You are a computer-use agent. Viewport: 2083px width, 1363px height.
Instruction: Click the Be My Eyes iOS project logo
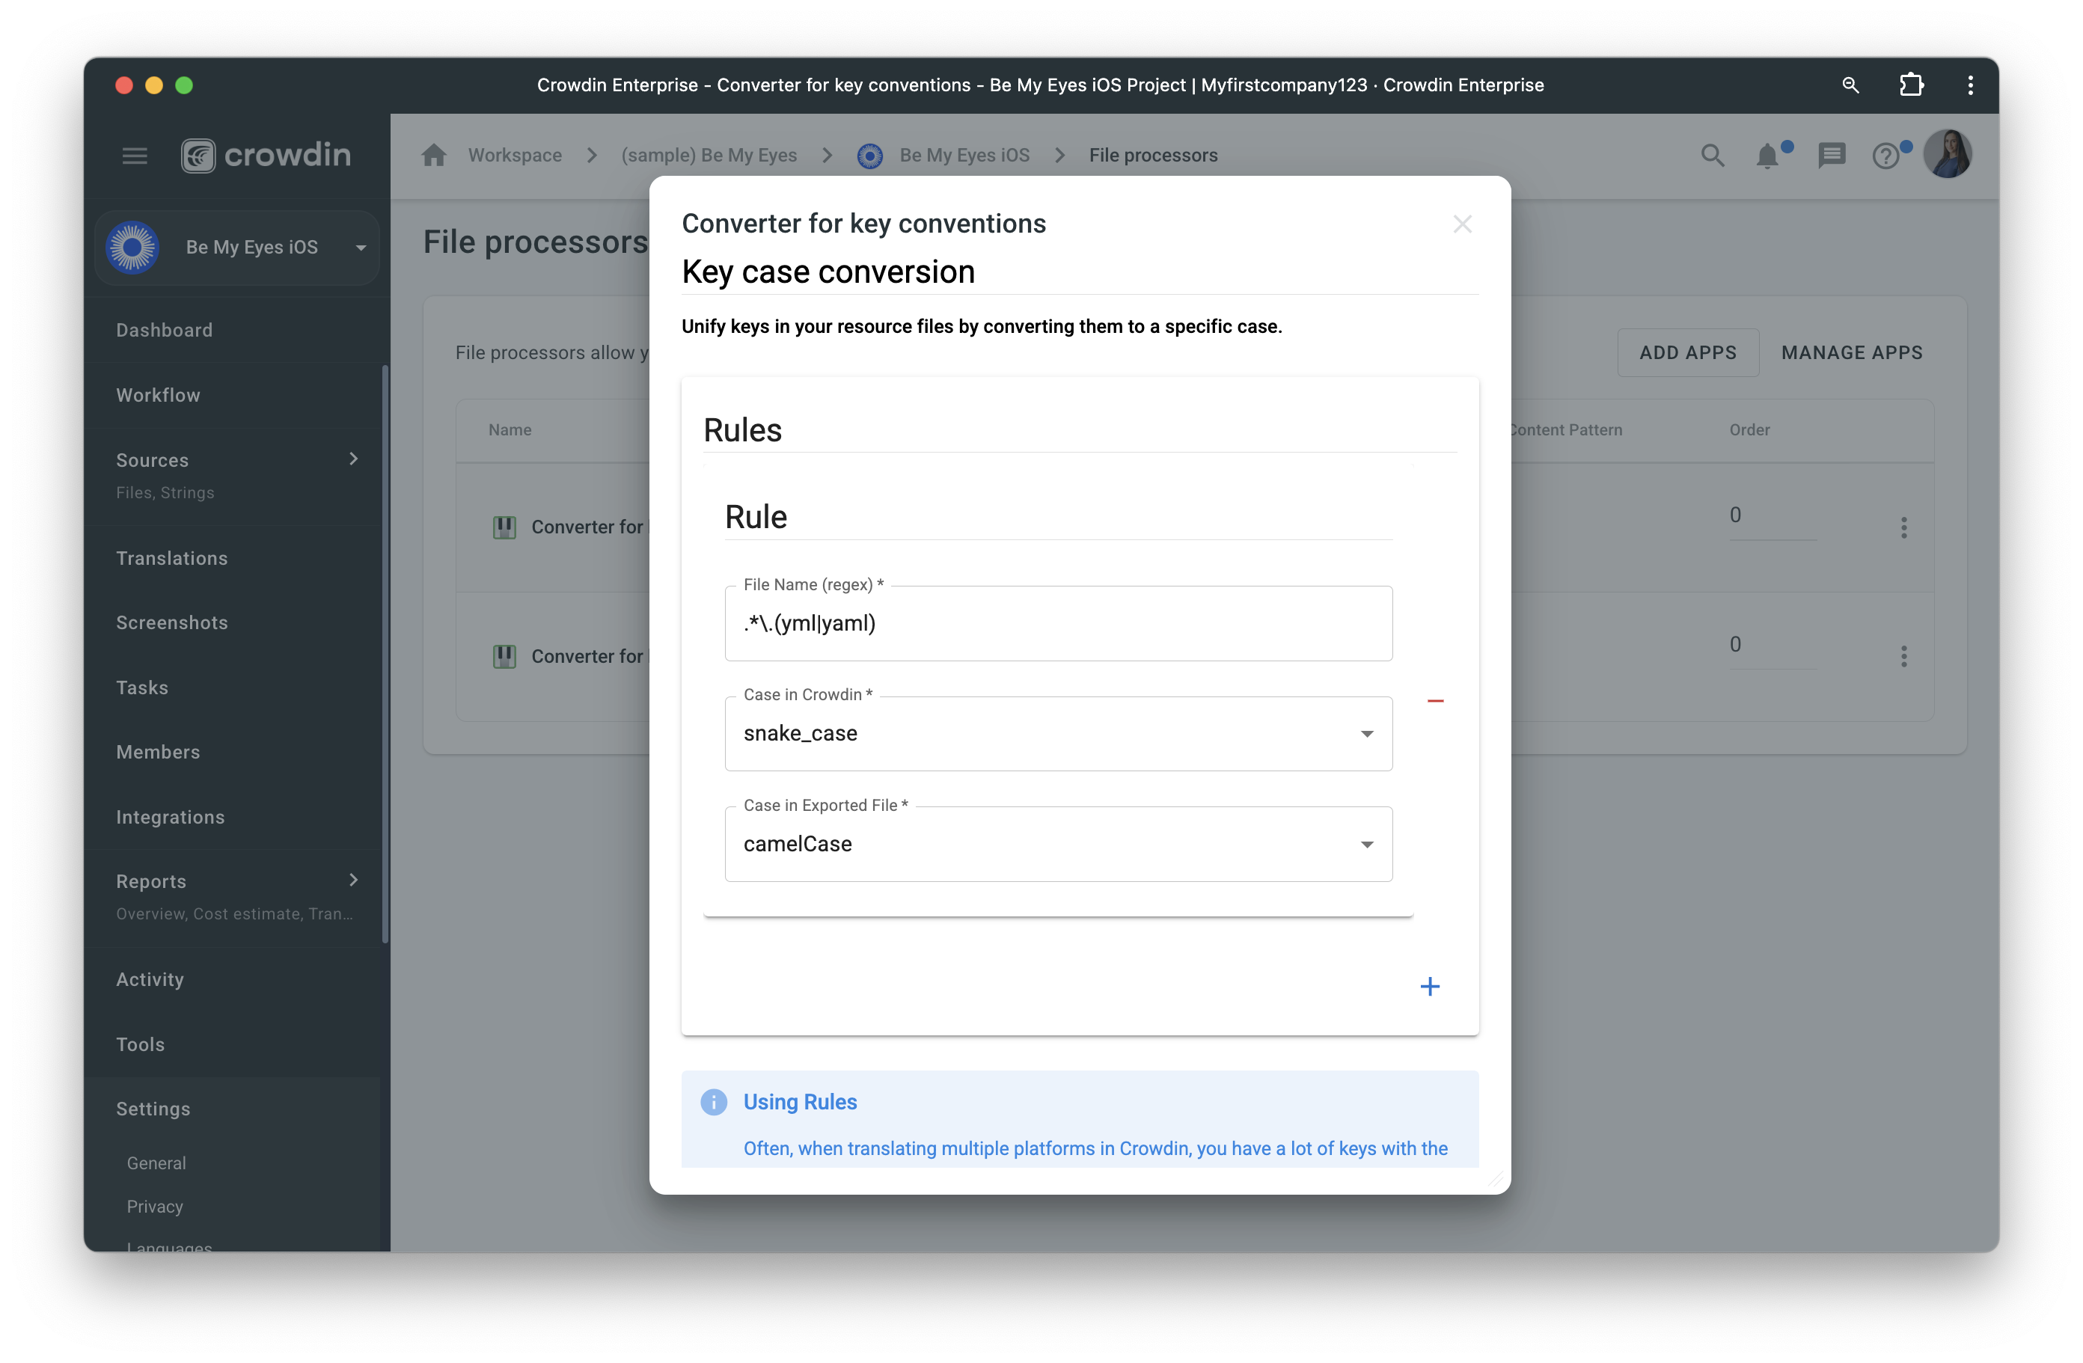pos(132,248)
